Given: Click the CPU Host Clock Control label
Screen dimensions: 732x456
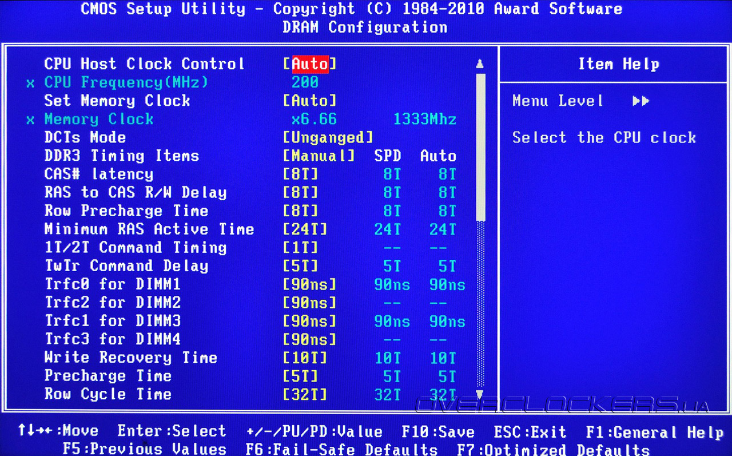Looking at the screenshot, I should (x=145, y=64).
